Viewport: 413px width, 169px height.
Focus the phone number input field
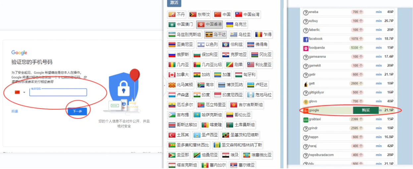click(58, 92)
